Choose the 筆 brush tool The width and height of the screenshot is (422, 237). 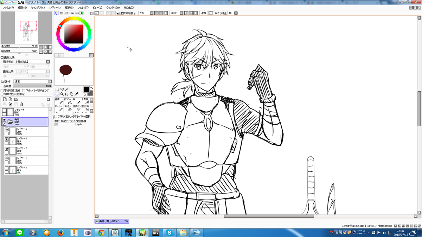tap(76, 101)
